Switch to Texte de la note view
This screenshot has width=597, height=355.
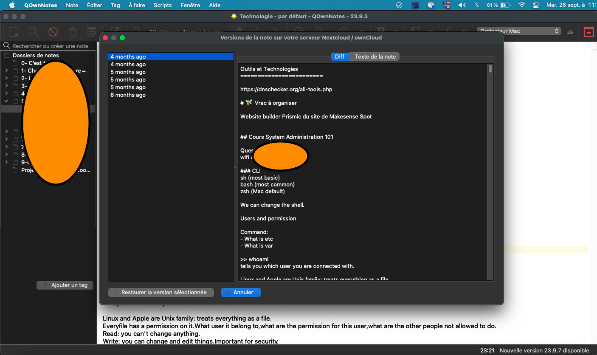point(375,56)
